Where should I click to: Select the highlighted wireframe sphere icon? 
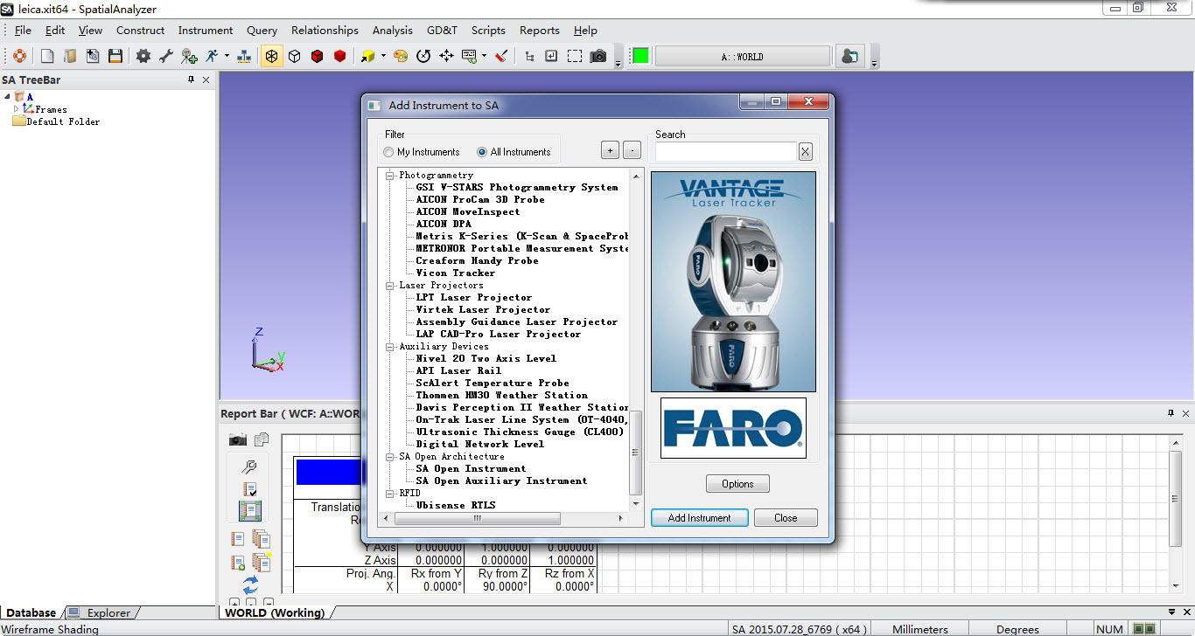click(272, 56)
